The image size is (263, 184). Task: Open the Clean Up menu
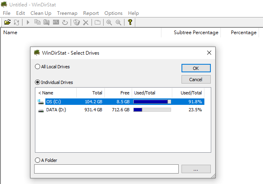point(41,13)
